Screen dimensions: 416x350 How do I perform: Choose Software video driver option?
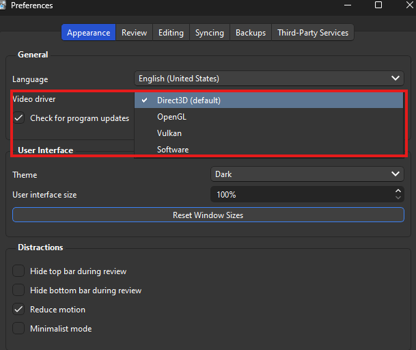click(x=173, y=150)
